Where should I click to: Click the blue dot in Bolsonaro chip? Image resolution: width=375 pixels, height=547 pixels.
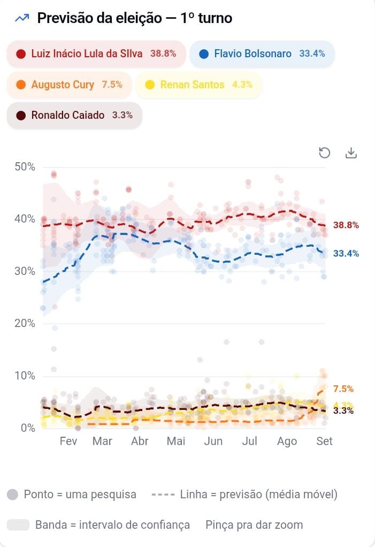203,54
